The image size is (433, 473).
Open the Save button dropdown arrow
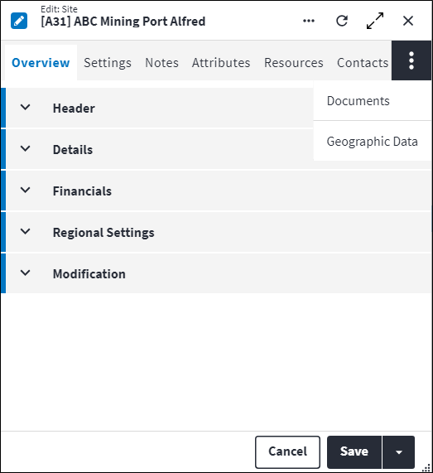click(398, 452)
